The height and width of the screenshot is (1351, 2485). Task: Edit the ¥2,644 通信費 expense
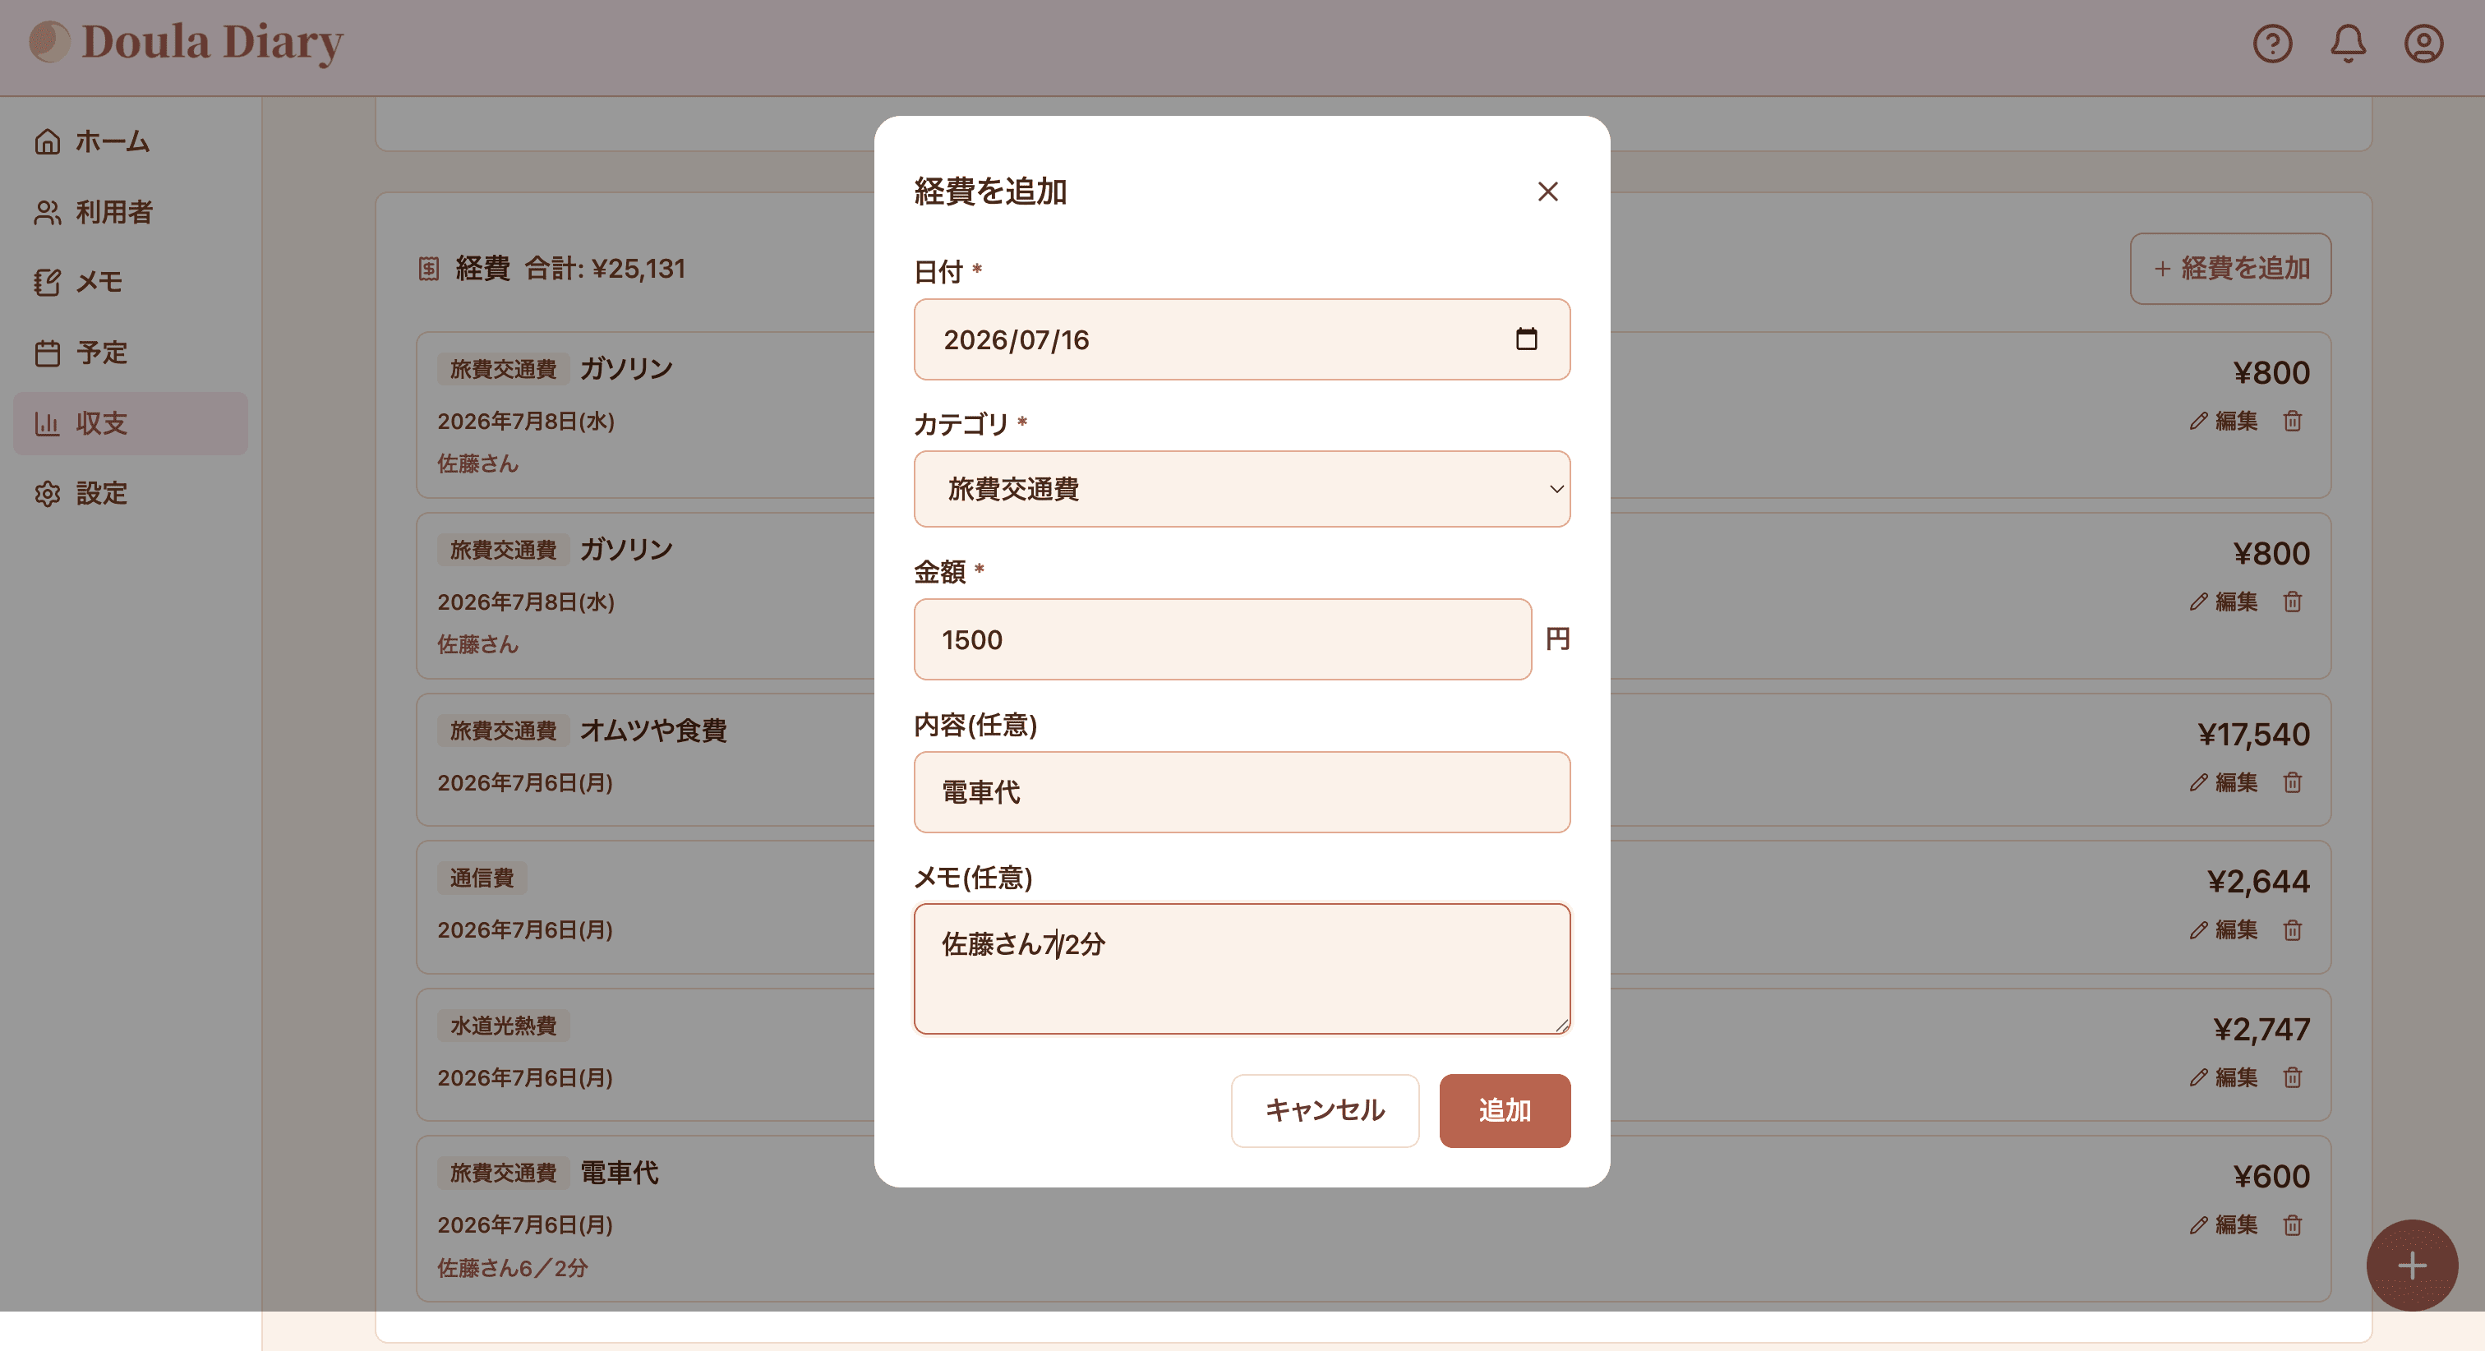(2223, 930)
